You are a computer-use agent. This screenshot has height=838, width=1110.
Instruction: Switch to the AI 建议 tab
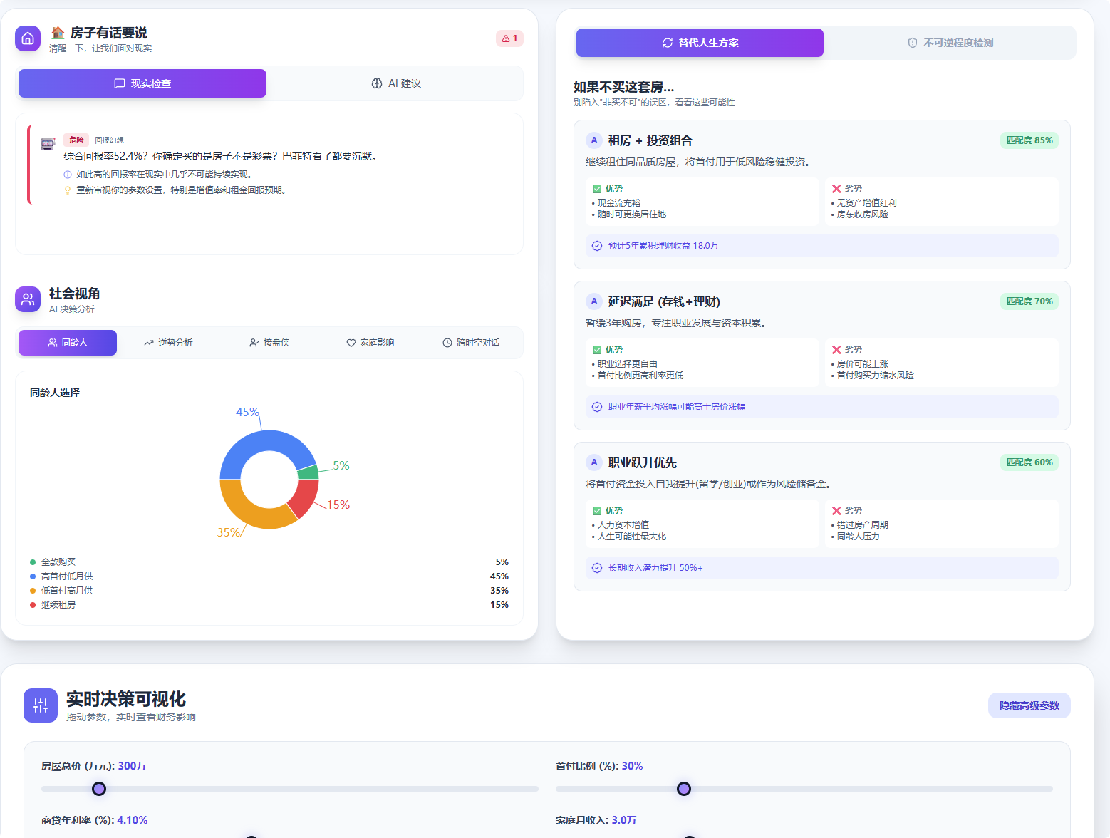tap(396, 83)
